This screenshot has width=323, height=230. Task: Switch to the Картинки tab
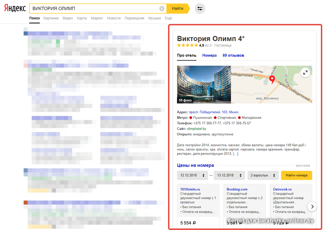51,18
